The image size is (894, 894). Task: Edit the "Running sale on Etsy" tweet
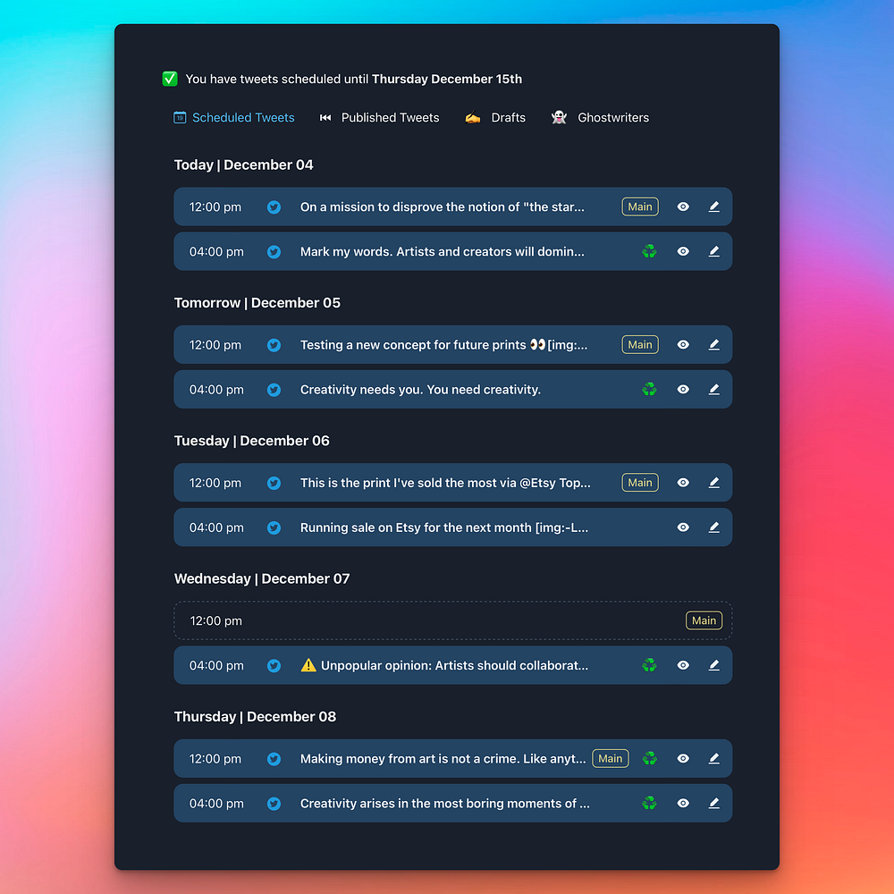pyautogui.click(x=713, y=527)
